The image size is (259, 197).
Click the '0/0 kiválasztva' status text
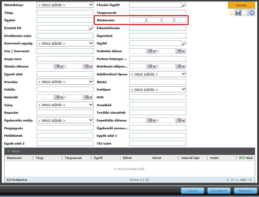(17, 180)
